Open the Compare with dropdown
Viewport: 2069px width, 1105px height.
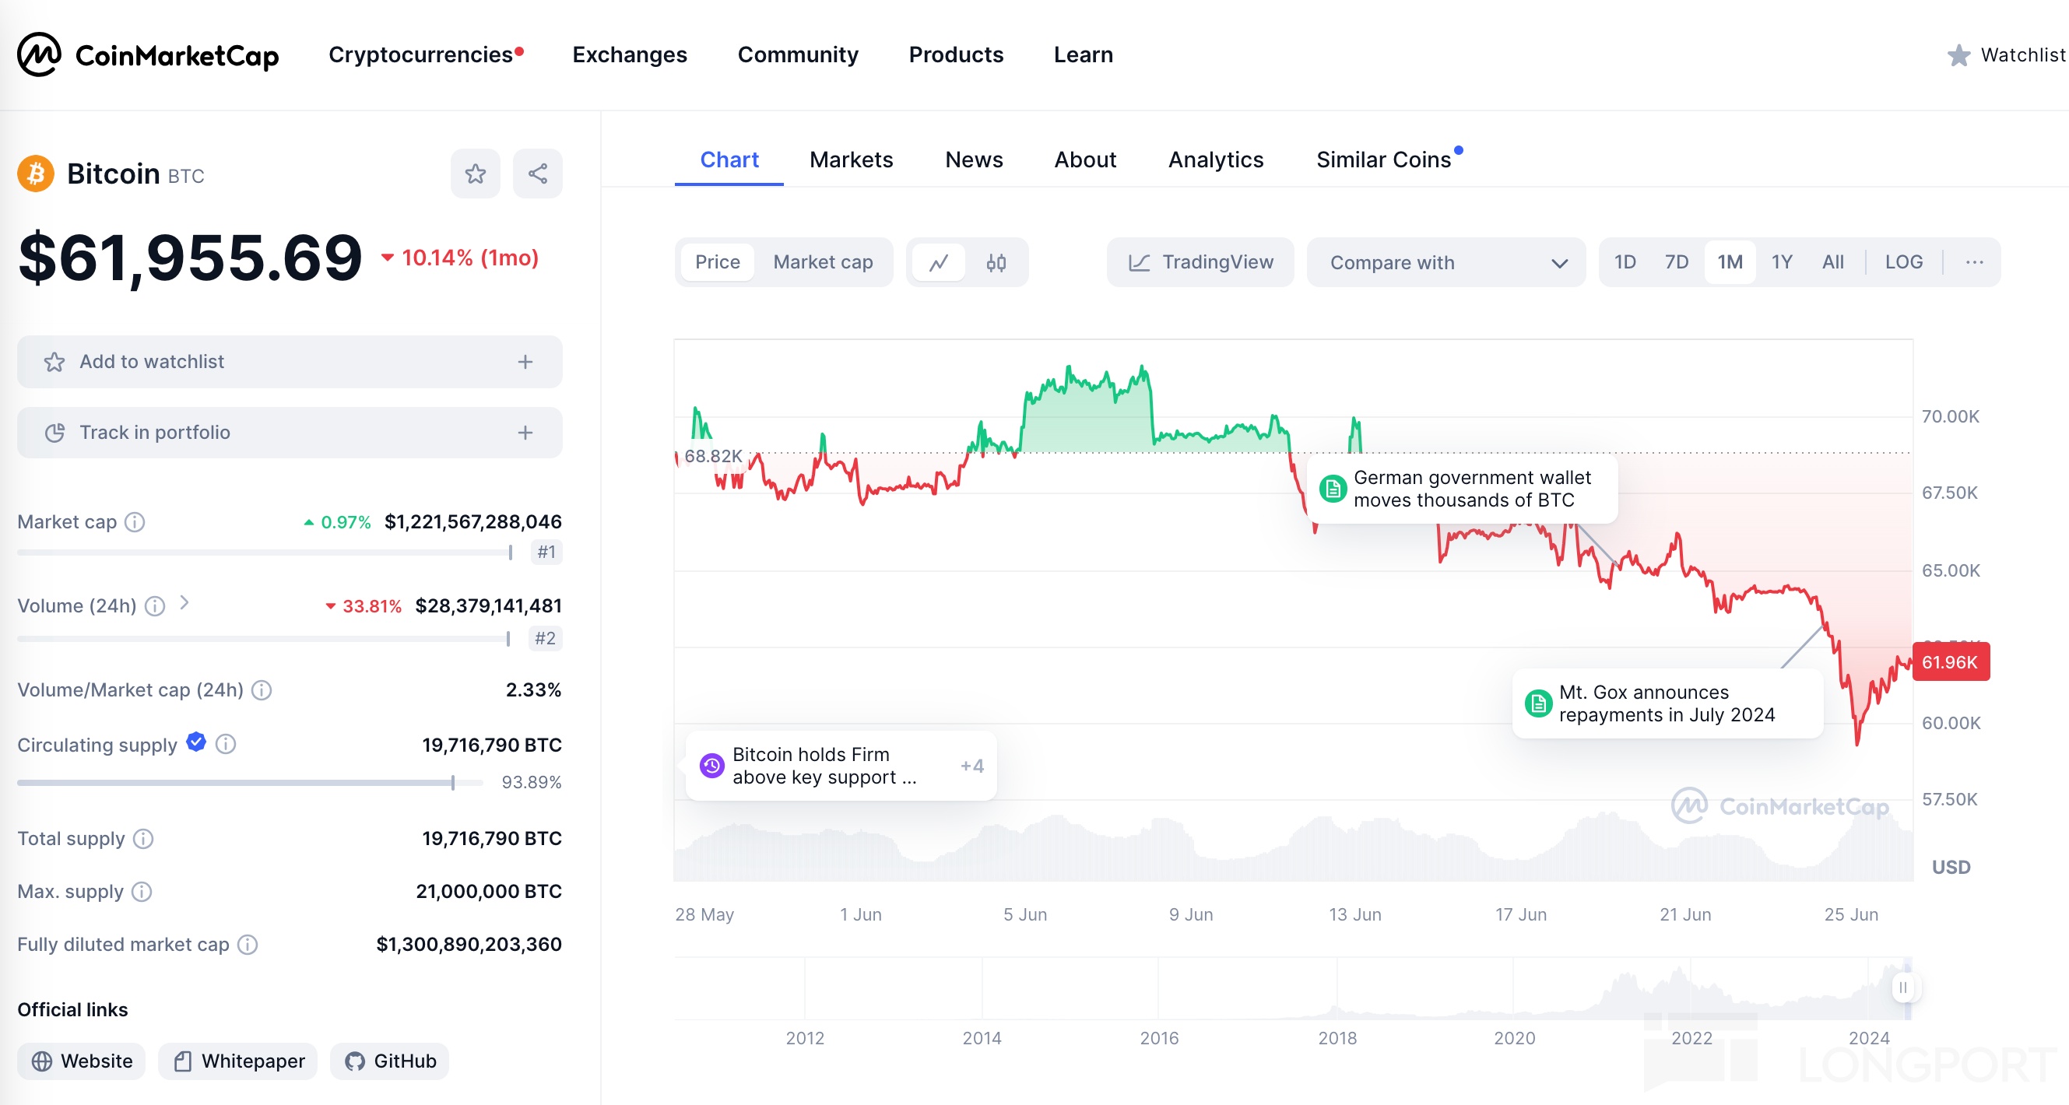(1445, 262)
